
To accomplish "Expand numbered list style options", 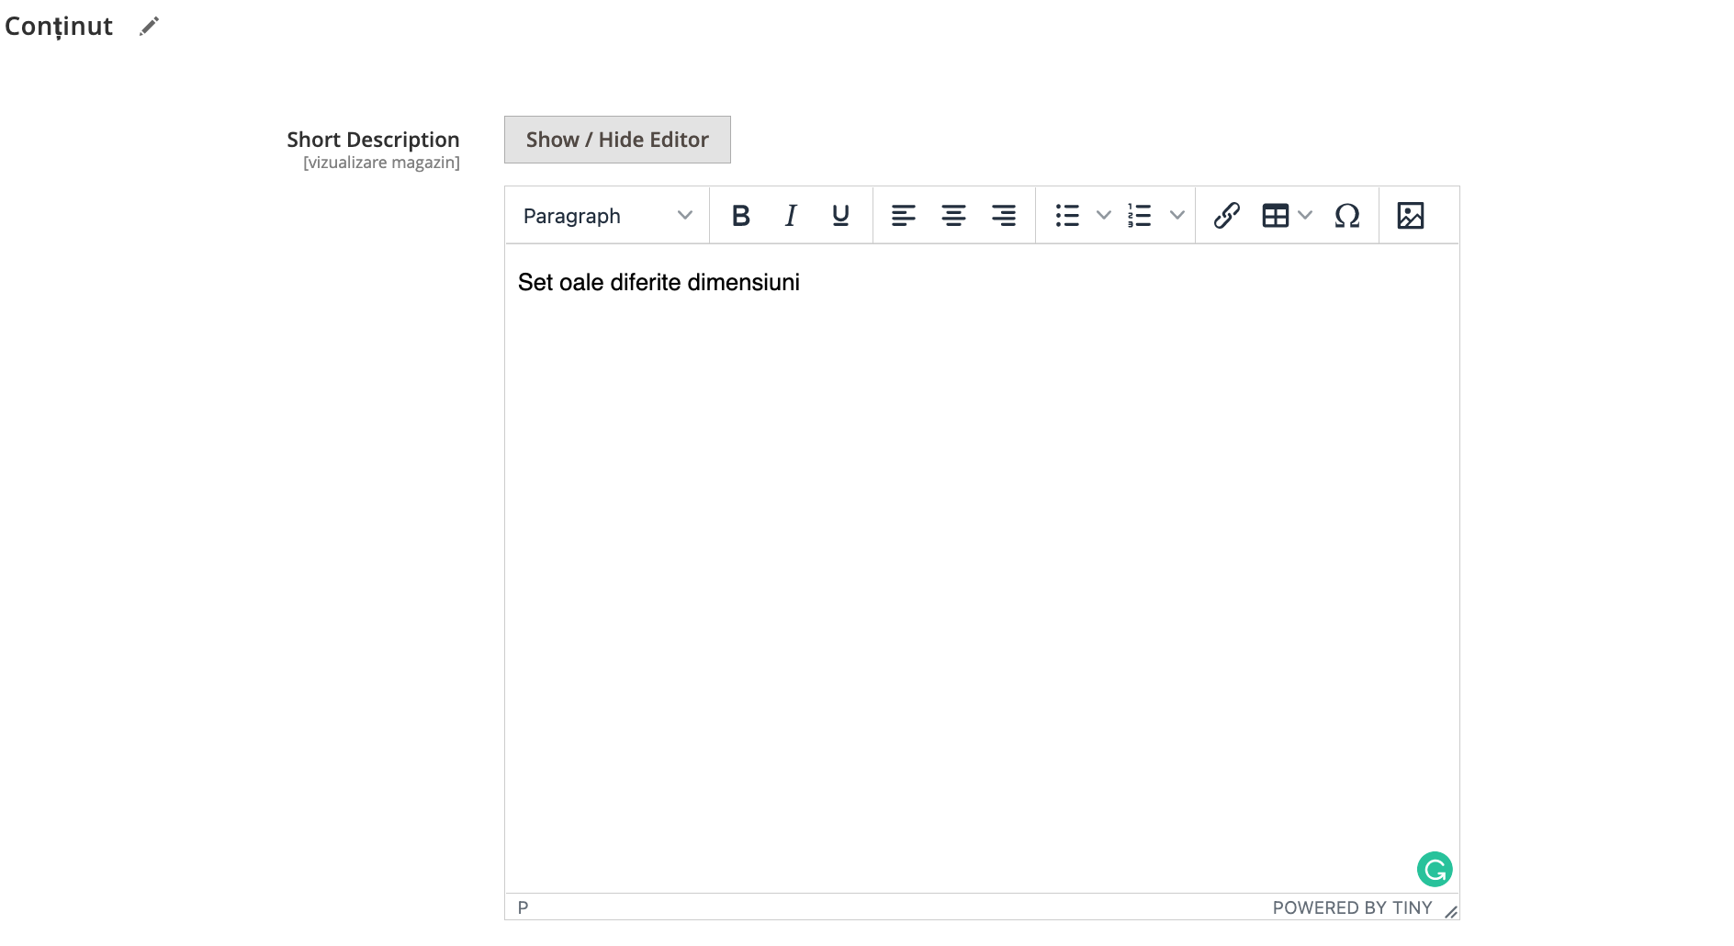I will [1177, 216].
